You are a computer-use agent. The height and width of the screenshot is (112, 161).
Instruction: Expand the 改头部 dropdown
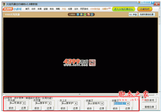(24, 103)
